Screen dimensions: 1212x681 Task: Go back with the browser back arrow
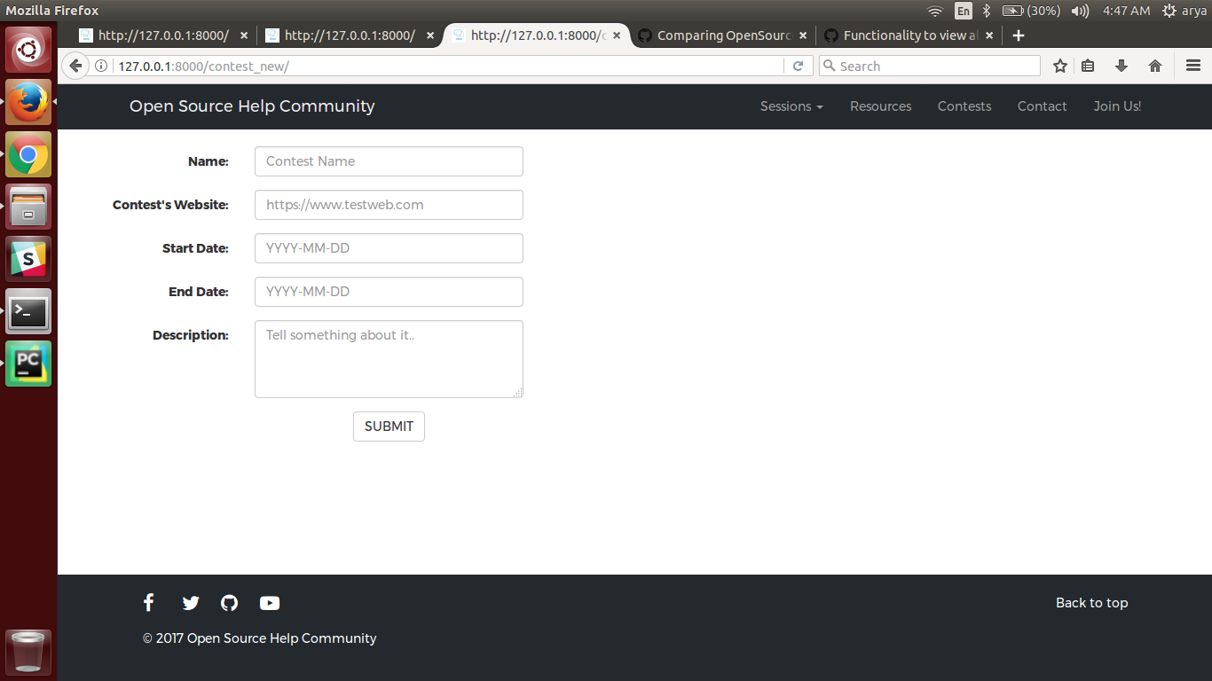[x=75, y=67]
